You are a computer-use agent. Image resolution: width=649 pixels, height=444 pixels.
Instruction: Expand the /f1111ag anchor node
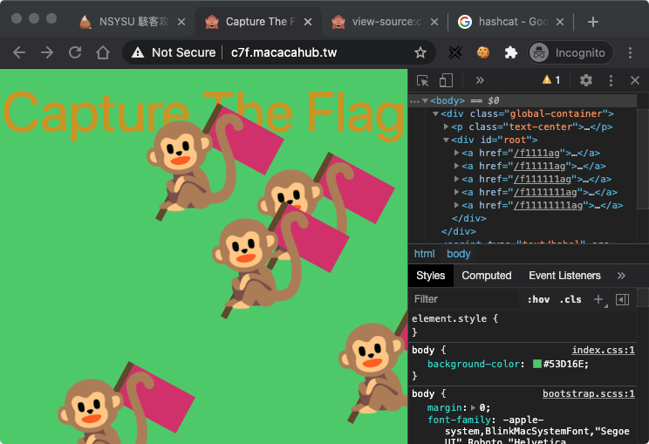point(456,154)
